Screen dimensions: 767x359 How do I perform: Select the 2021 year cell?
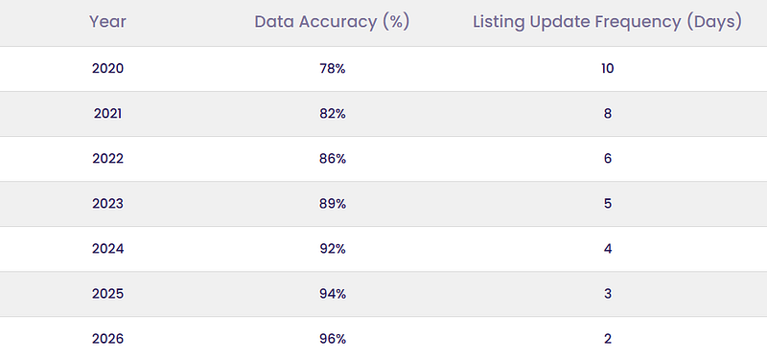[x=107, y=114]
